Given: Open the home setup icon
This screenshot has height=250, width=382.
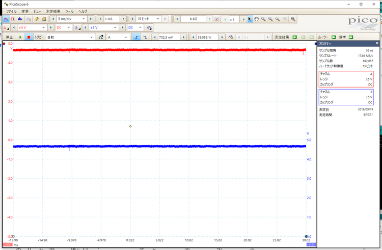Looking at the screenshot, I should point(44,19).
